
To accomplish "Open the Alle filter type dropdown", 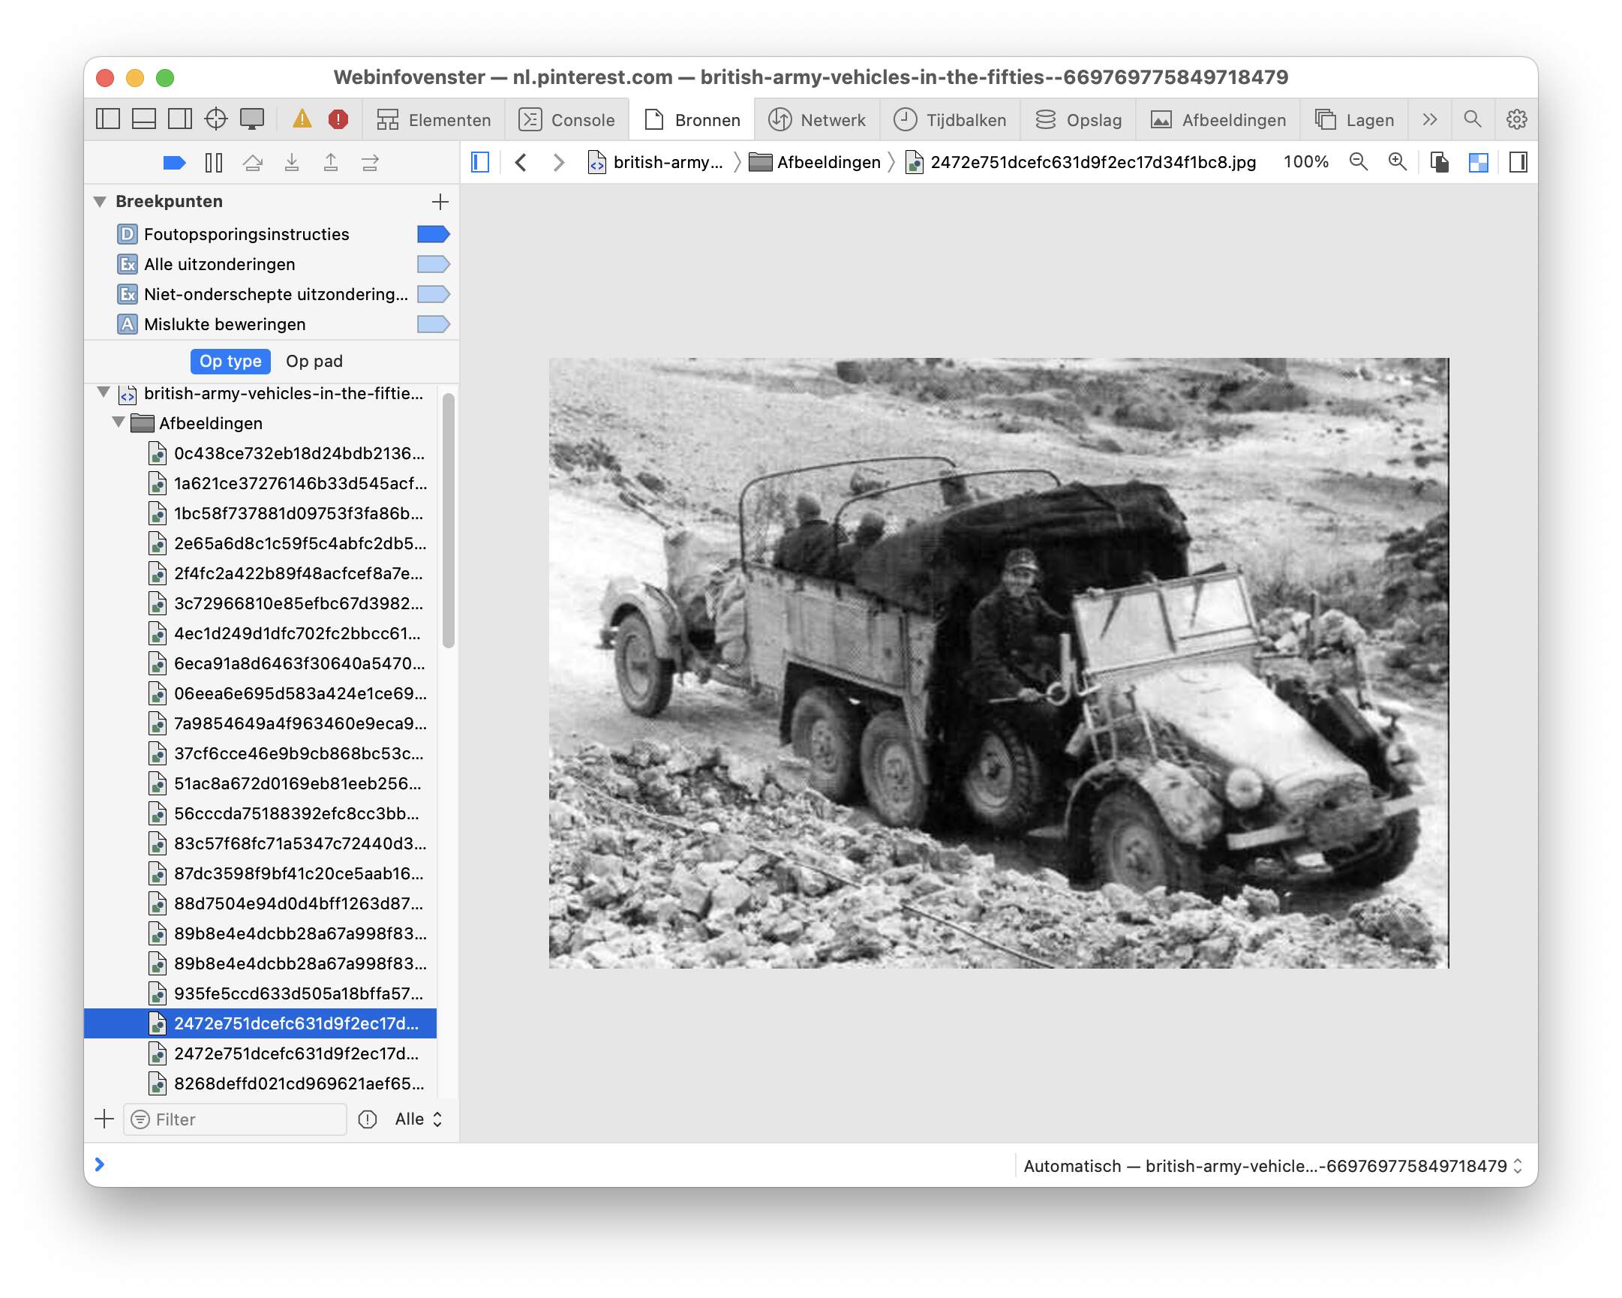I will tap(419, 1119).
